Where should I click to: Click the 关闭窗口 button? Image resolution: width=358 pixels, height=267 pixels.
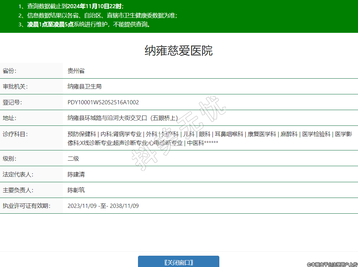click(x=178, y=262)
